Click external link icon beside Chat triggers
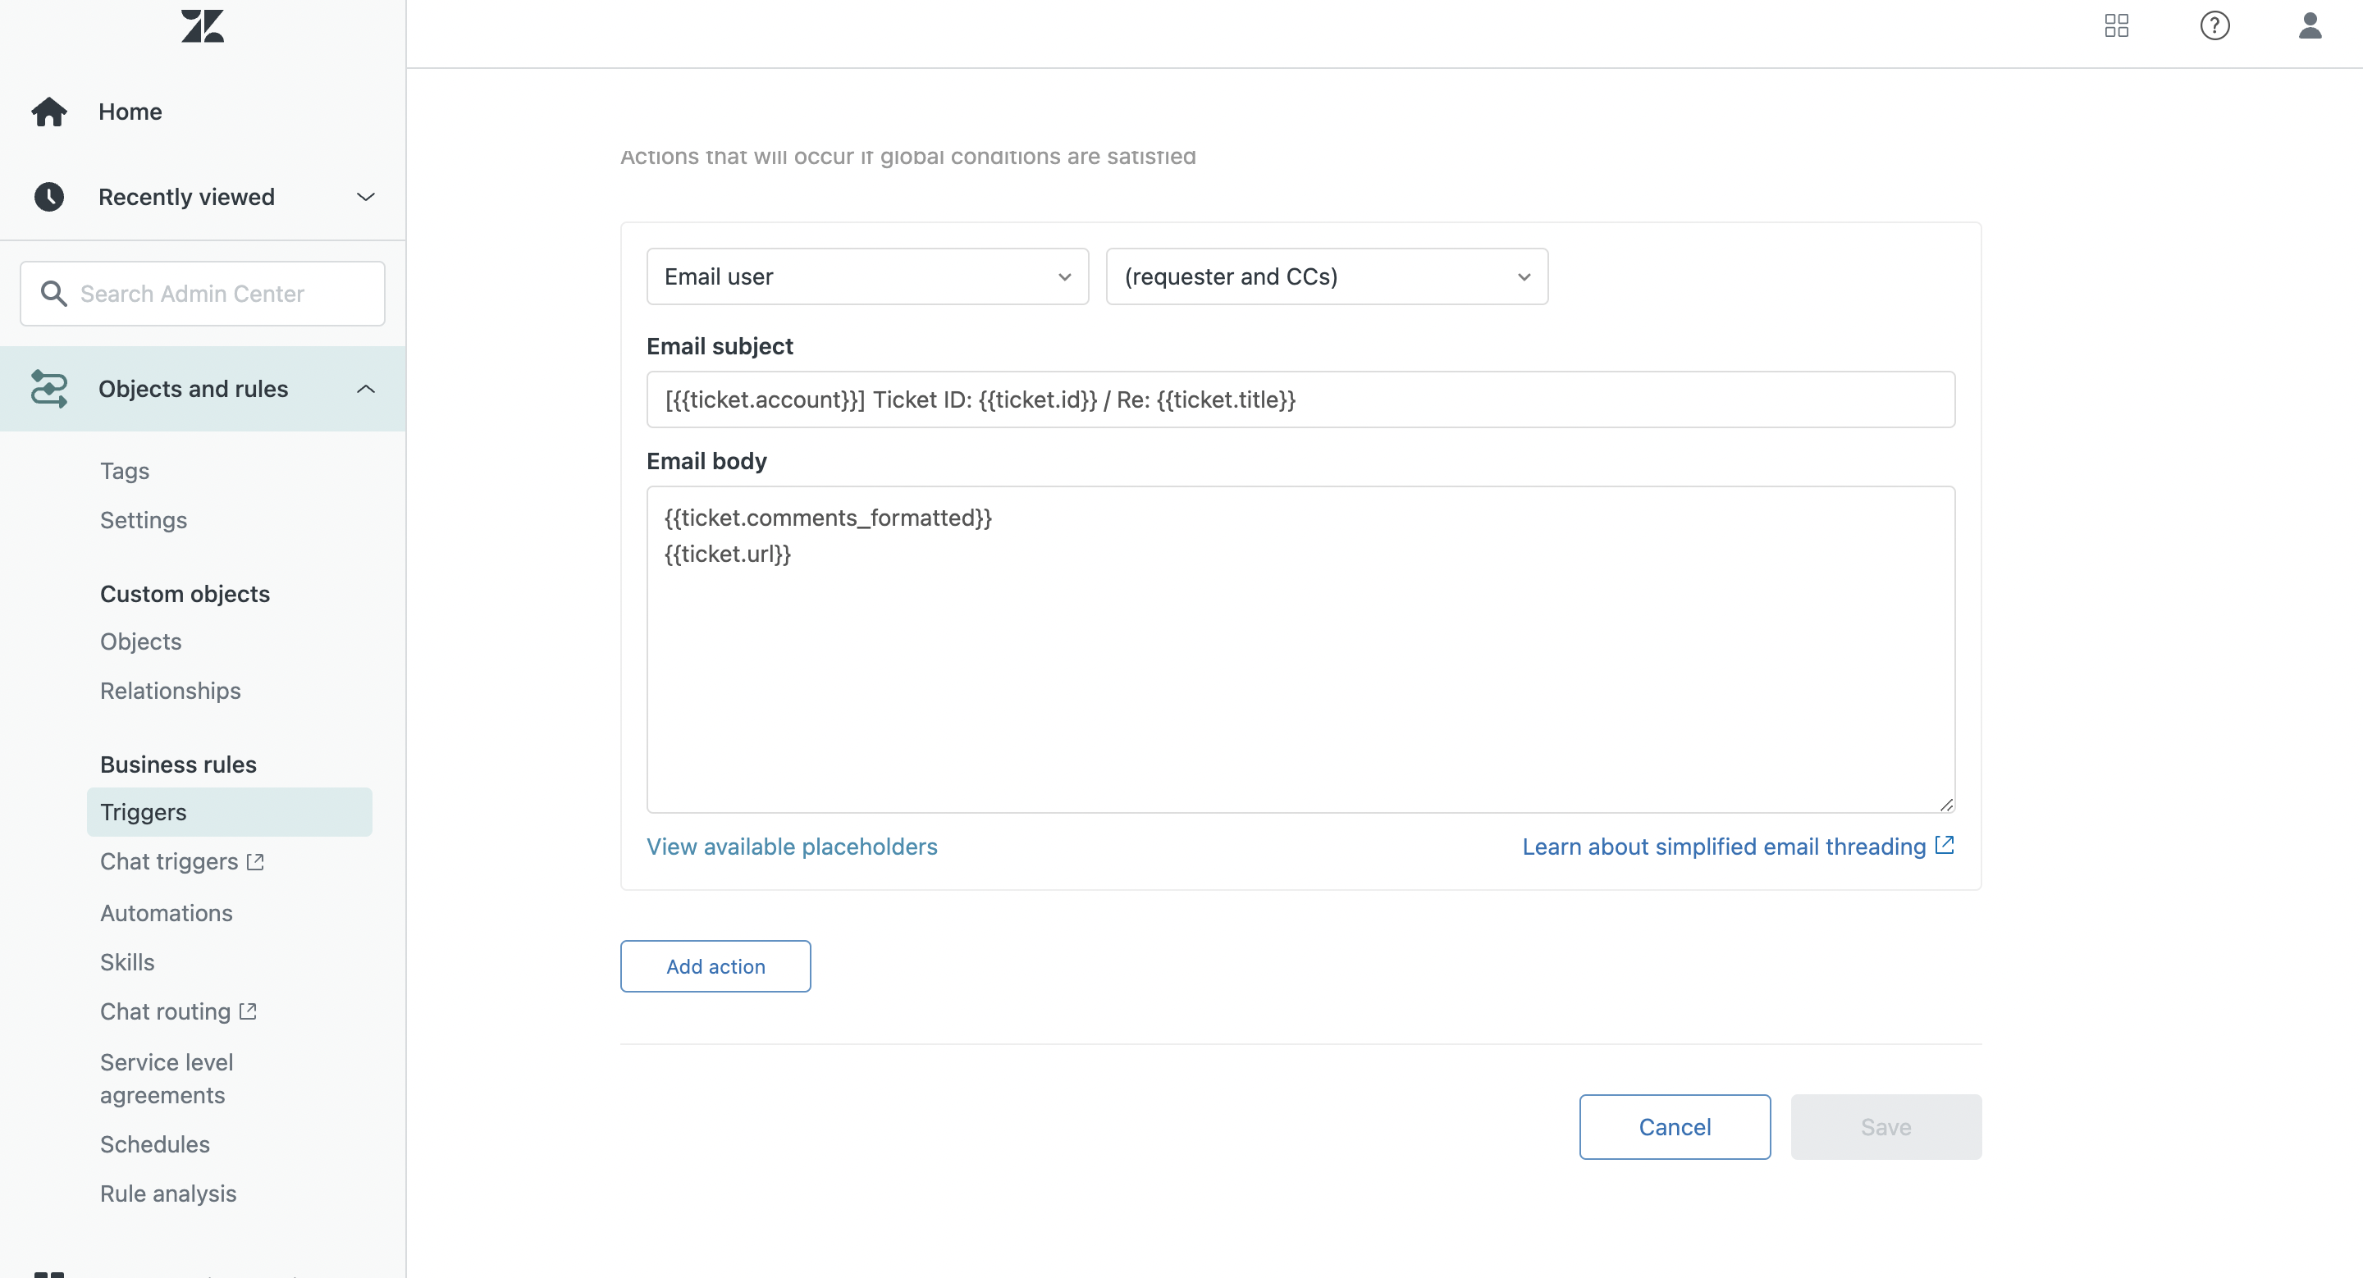The height and width of the screenshot is (1278, 2363). pos(256,862)
